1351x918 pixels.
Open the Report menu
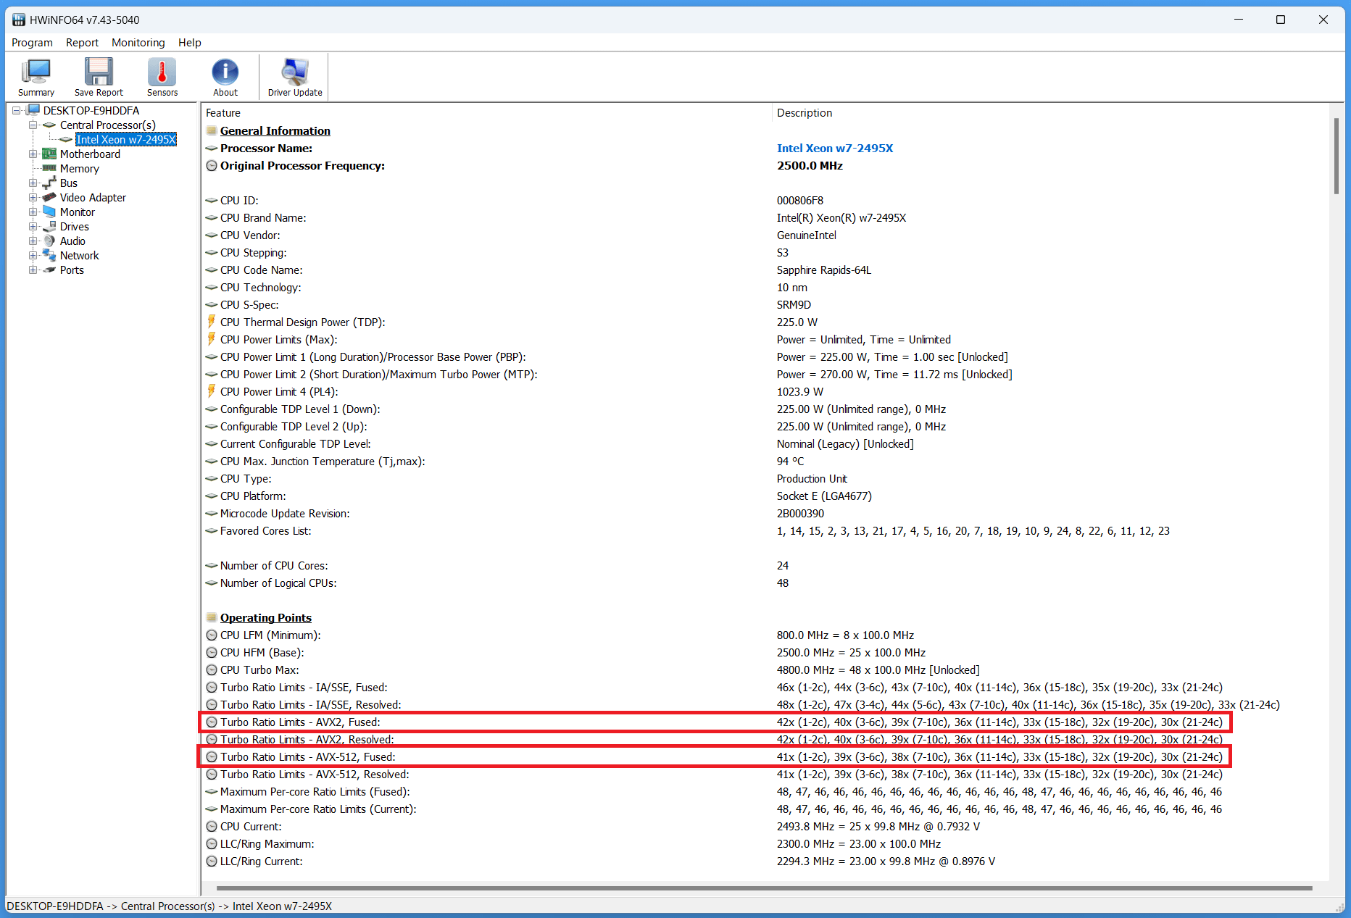(x=82, y=42)
